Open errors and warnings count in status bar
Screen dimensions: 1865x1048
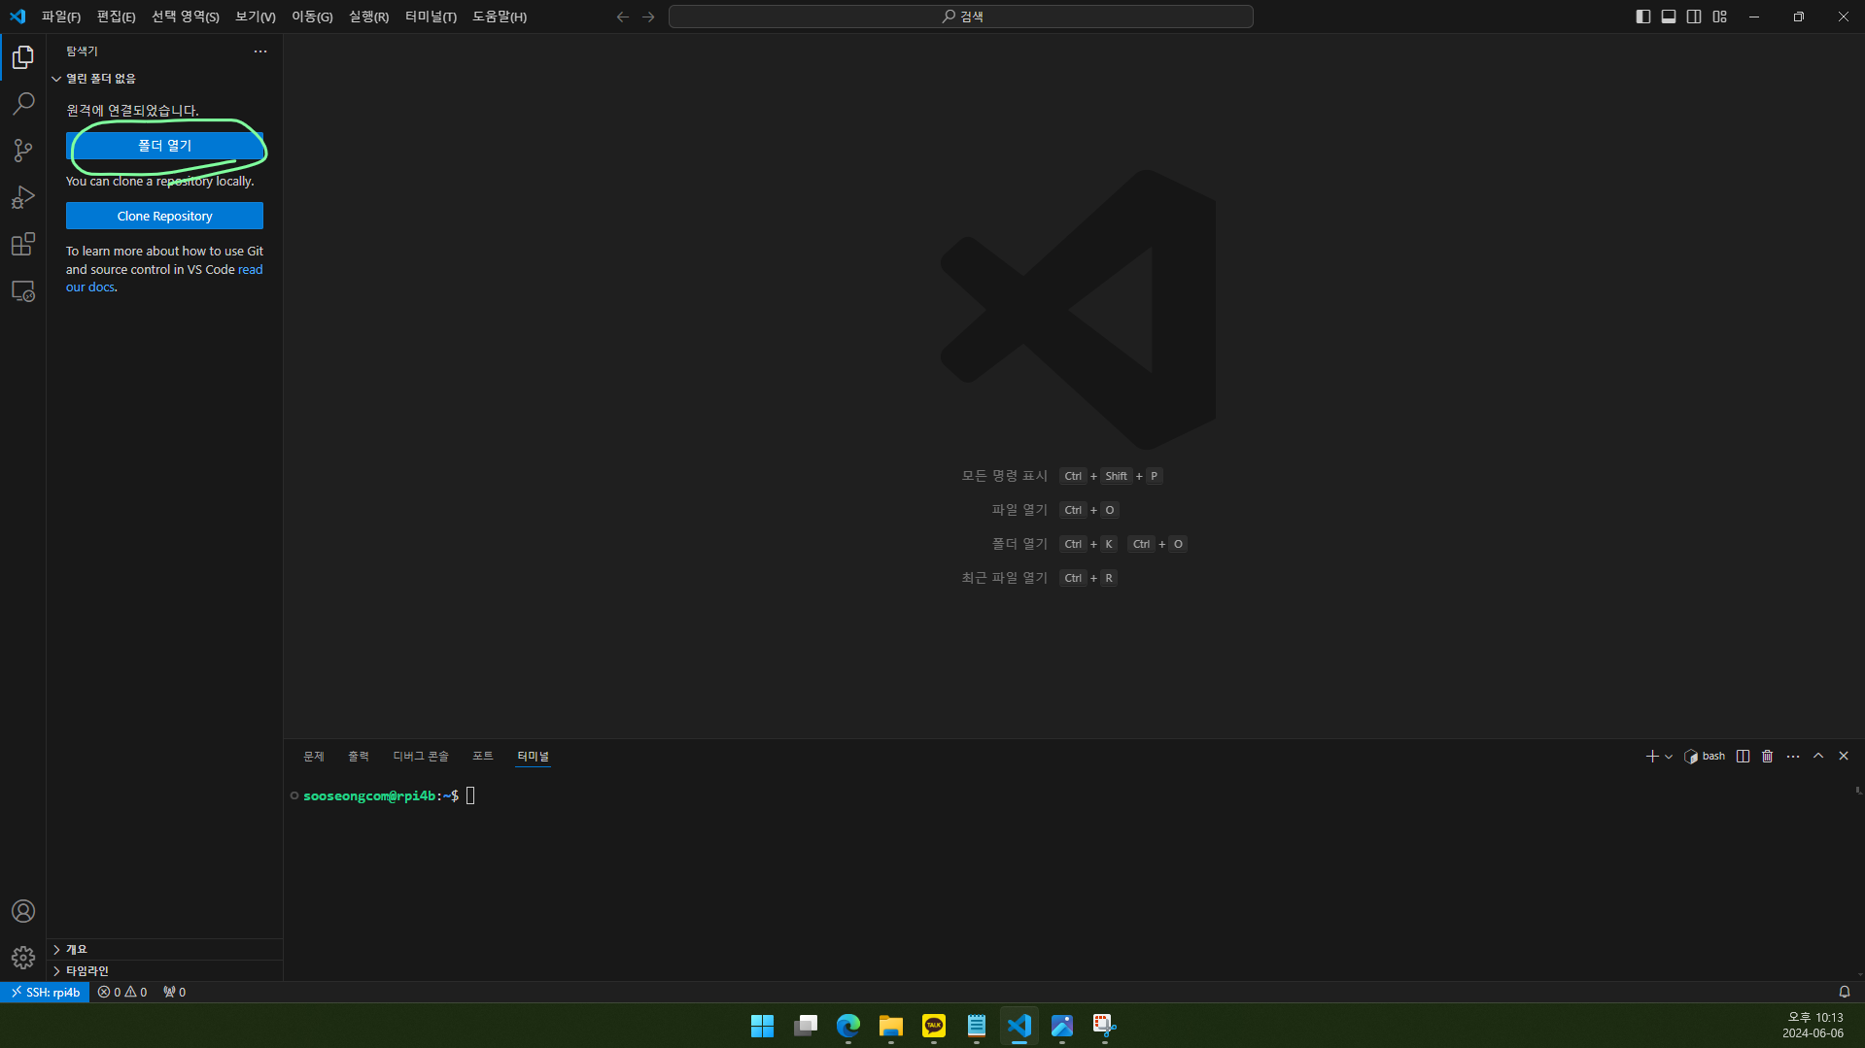[122, 992]
